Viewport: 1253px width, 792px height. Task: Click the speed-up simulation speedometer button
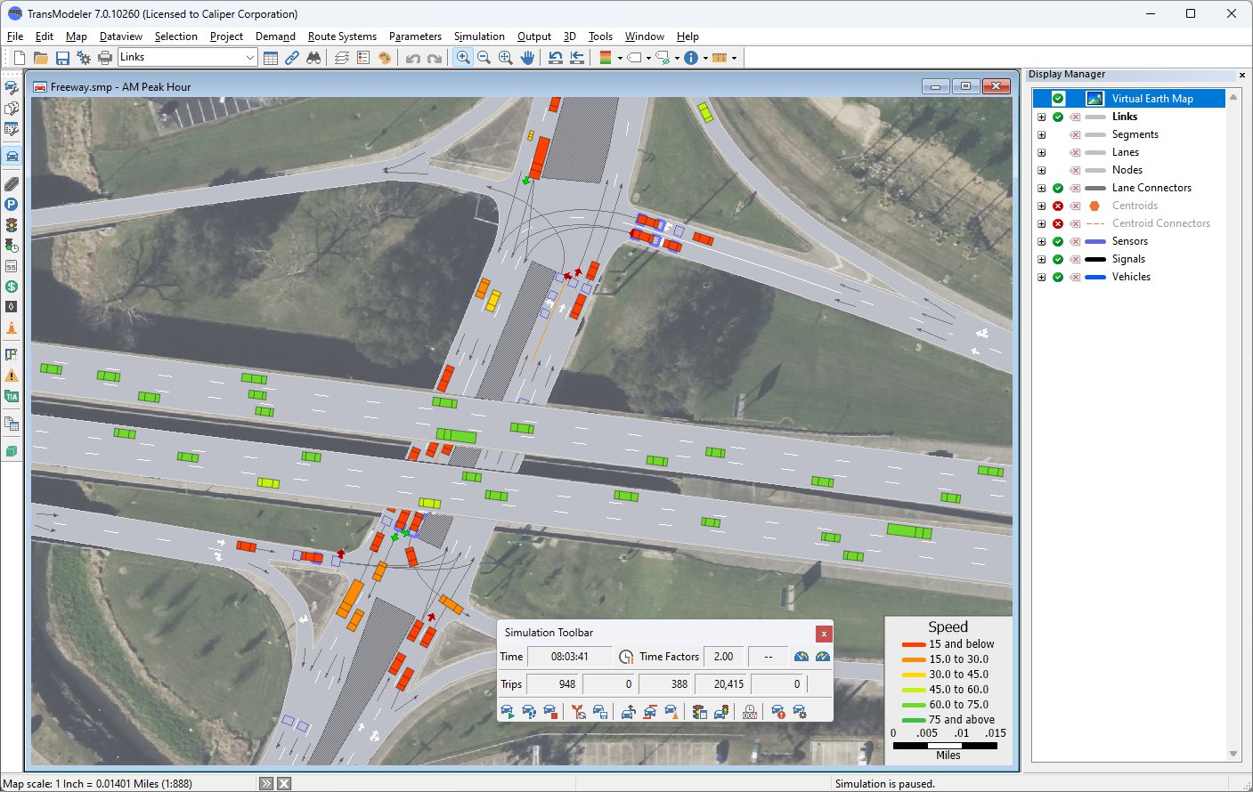pos(821,656)
